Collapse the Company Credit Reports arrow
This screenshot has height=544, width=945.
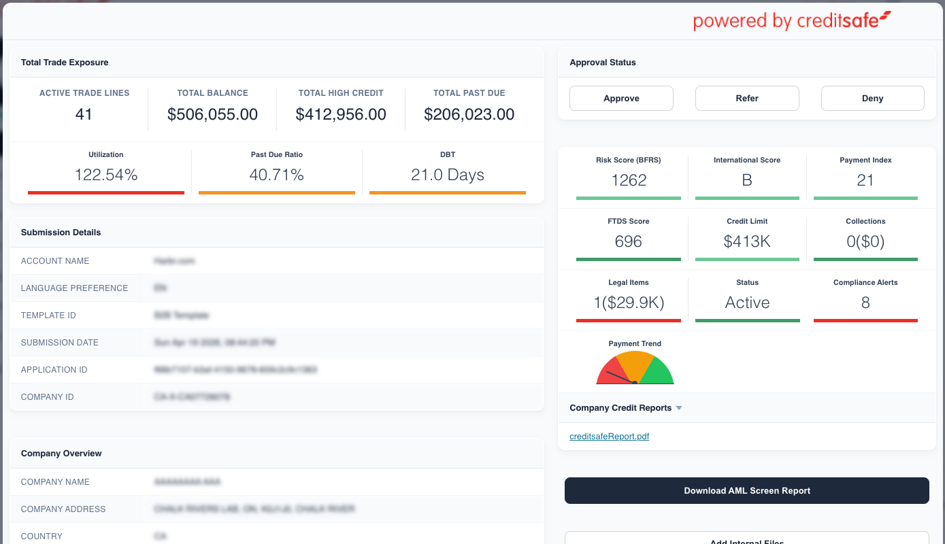pyautogui.click(x=679, y=408)
